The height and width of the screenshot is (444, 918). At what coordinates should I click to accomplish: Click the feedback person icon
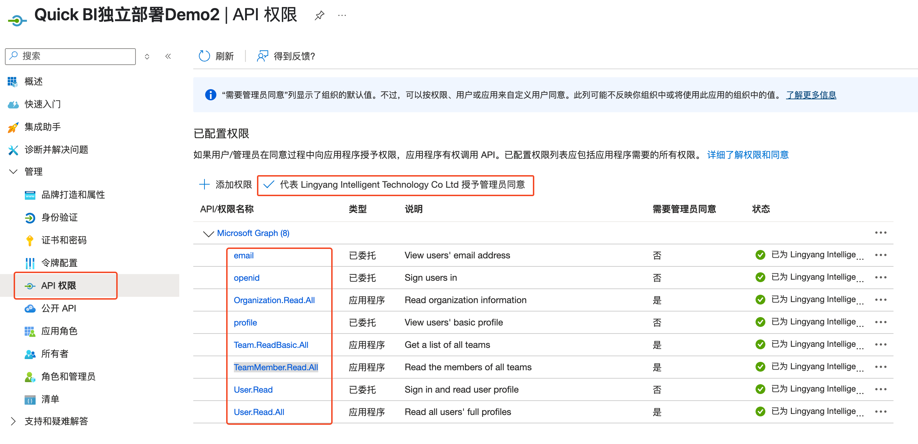[262, 56]
